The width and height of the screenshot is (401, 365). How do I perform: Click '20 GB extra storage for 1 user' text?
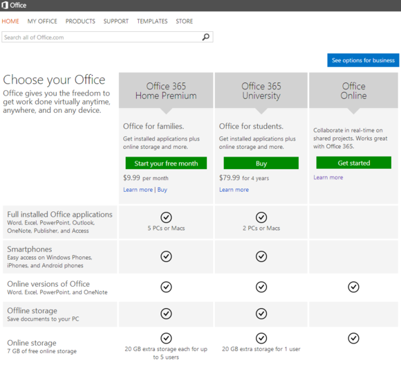click(261, 349)
